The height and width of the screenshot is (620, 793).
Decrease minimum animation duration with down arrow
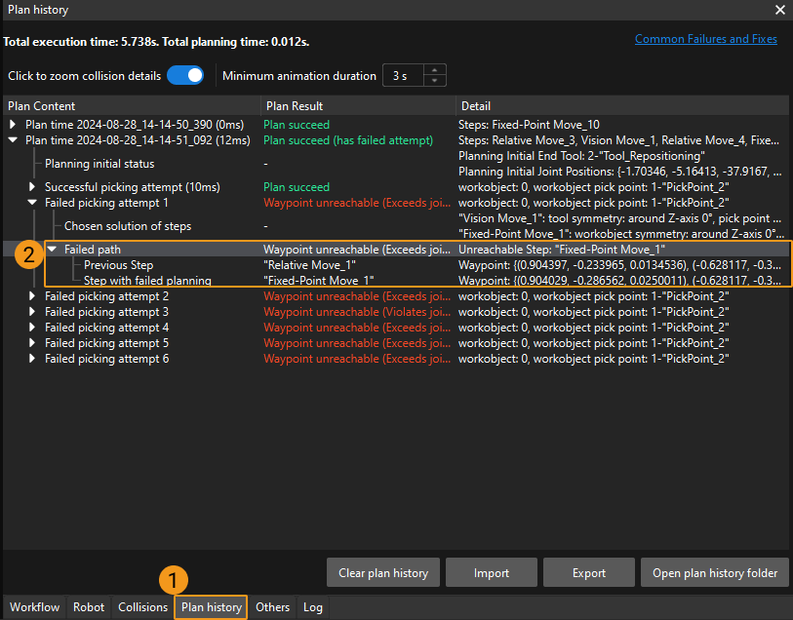tap(436, 82)
